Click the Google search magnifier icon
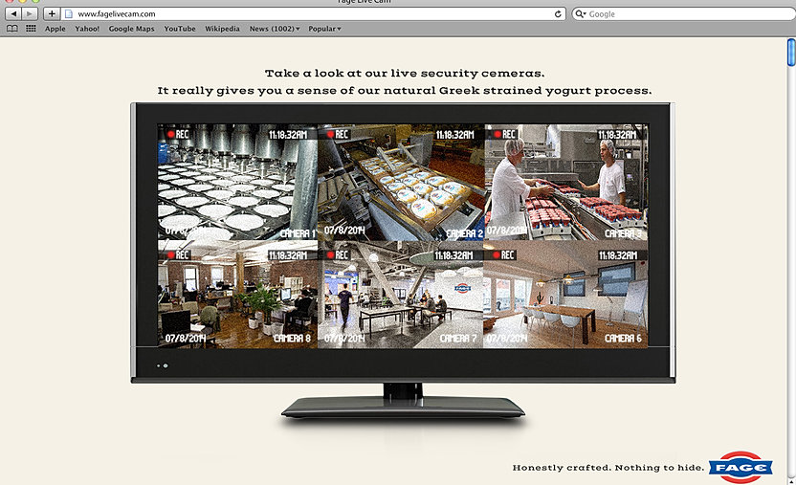This screenshot has width=796, height=485. tap(580, 13)
